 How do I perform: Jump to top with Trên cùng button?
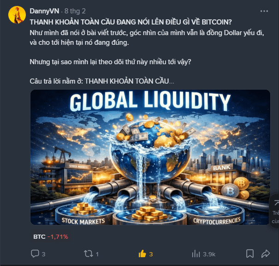[x=275, y=212]
